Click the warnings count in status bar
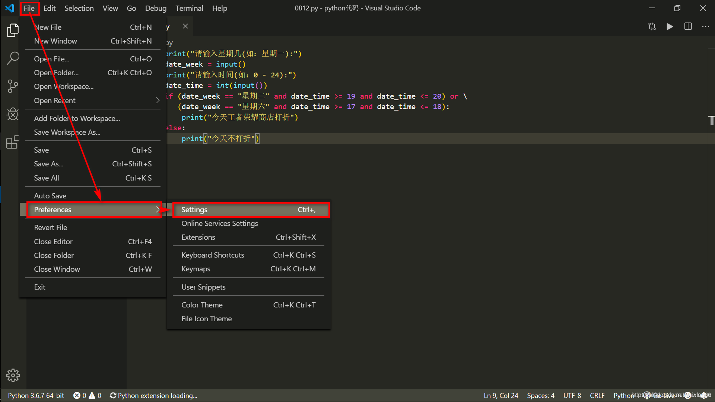 pos(95,395)
